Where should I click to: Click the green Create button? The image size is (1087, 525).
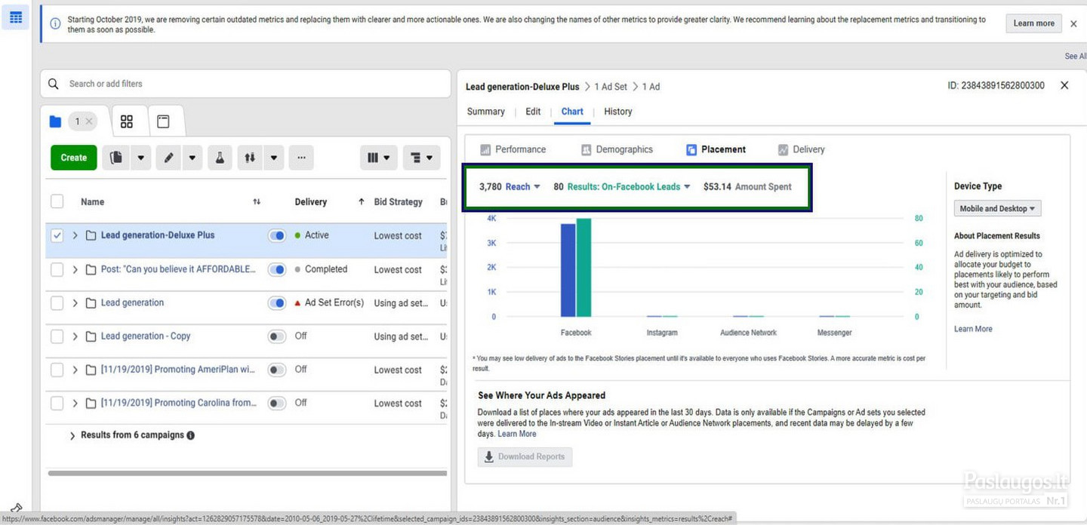pos(74,158)
